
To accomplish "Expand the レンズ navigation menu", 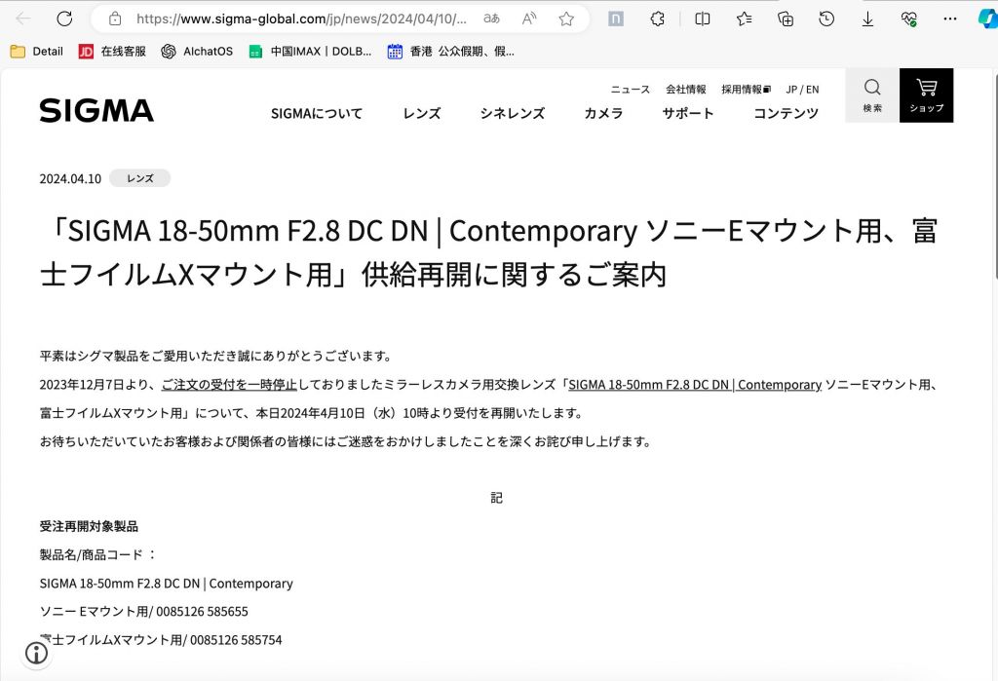I will [420, 113].
